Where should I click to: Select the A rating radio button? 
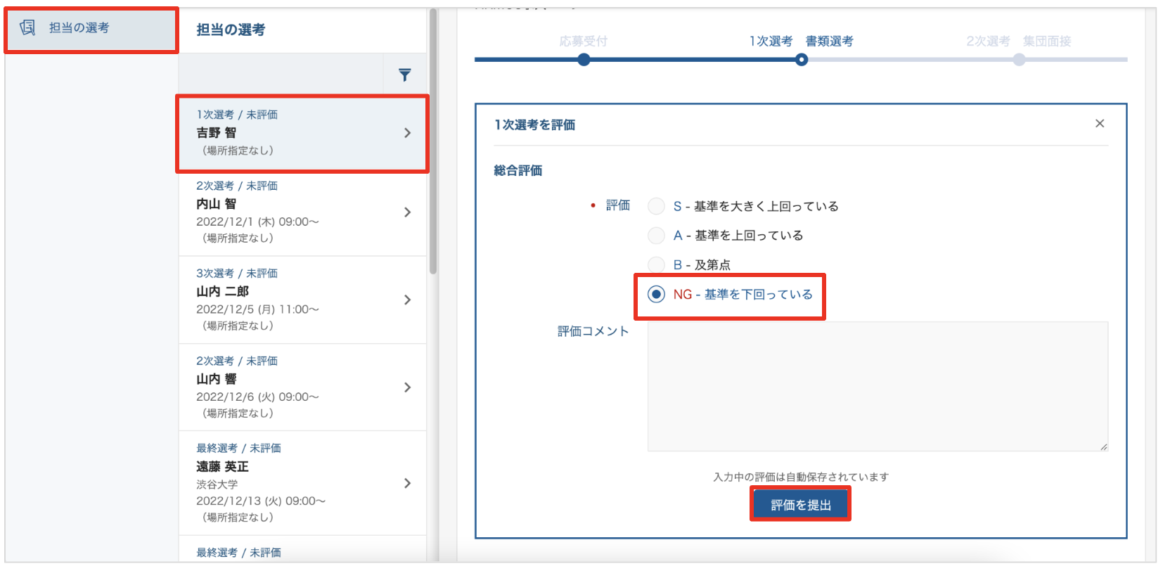656,236
